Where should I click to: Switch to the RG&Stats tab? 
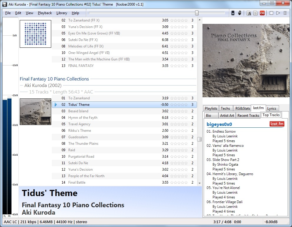pos(243,108)
